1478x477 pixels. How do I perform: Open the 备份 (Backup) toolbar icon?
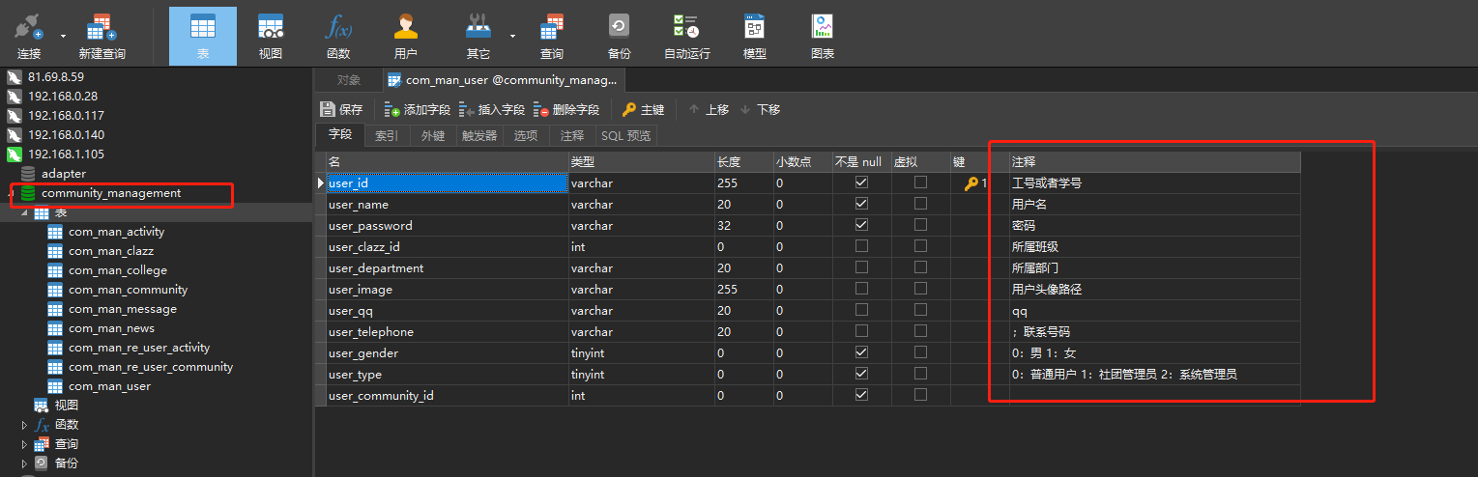tap(620, 37)
